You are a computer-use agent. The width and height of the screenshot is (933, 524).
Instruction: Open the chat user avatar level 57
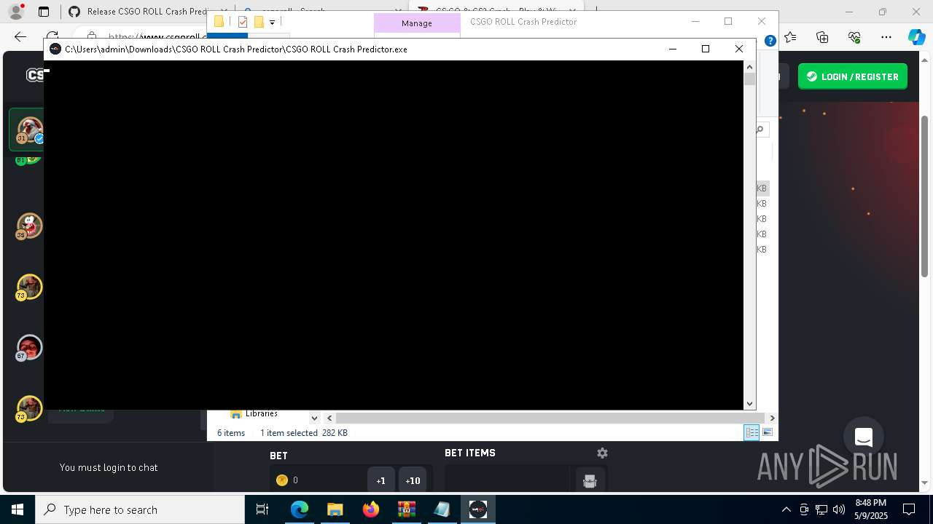tap(29, 348)
